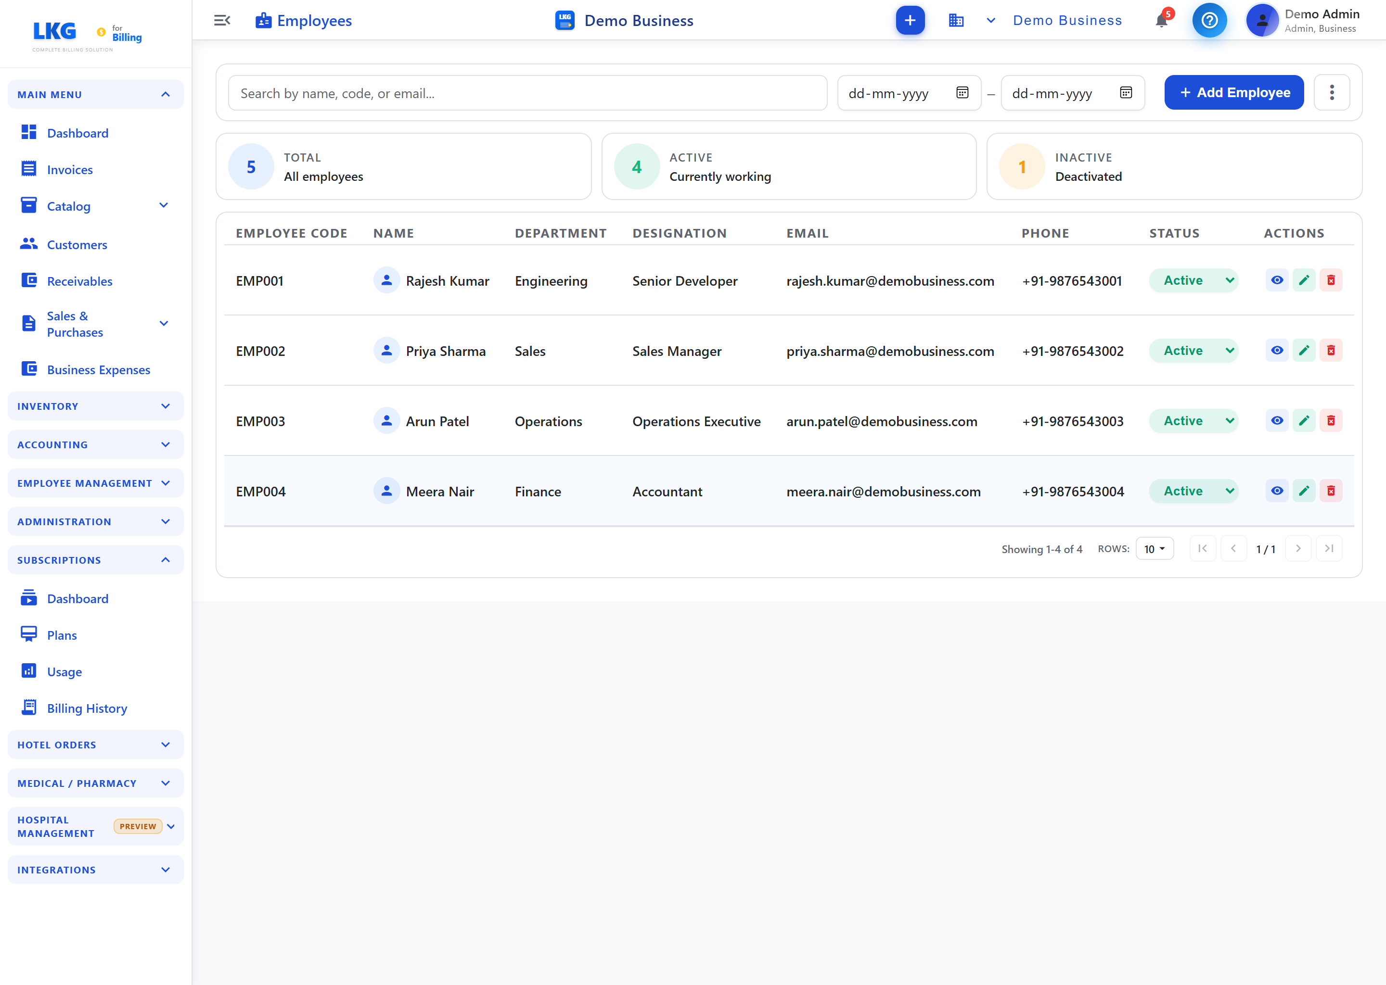Expand the Hospital Management preview section
Viewport: 1386px width, 985px height.
[x=95, y=826]
